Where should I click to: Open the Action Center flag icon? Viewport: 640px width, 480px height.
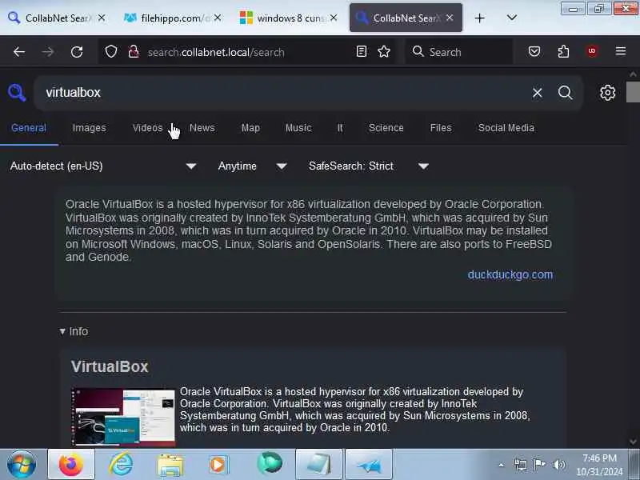539,465
